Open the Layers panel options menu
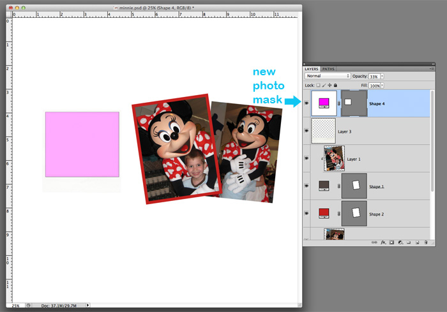 click(432, 69)
